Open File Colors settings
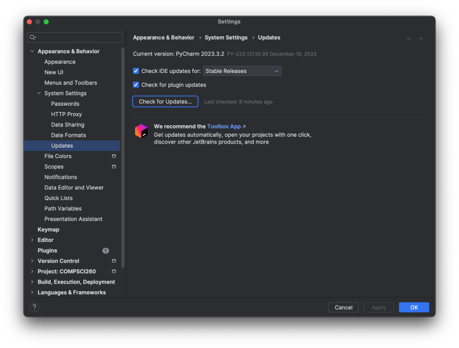This screenshot has width=459, height=348. click(x=58, y=156)
